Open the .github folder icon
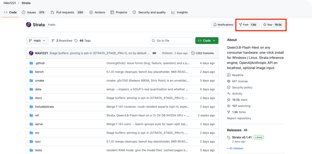Image resolution: width=312 pixels, height=154 pixels. pyautogui.click(x=31, y=63)
